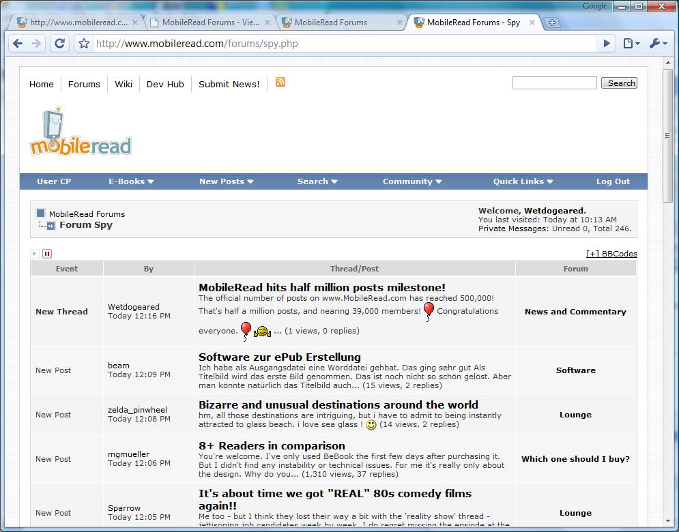Open thread about REAL 80s comedy films

(x=335, y=499)
